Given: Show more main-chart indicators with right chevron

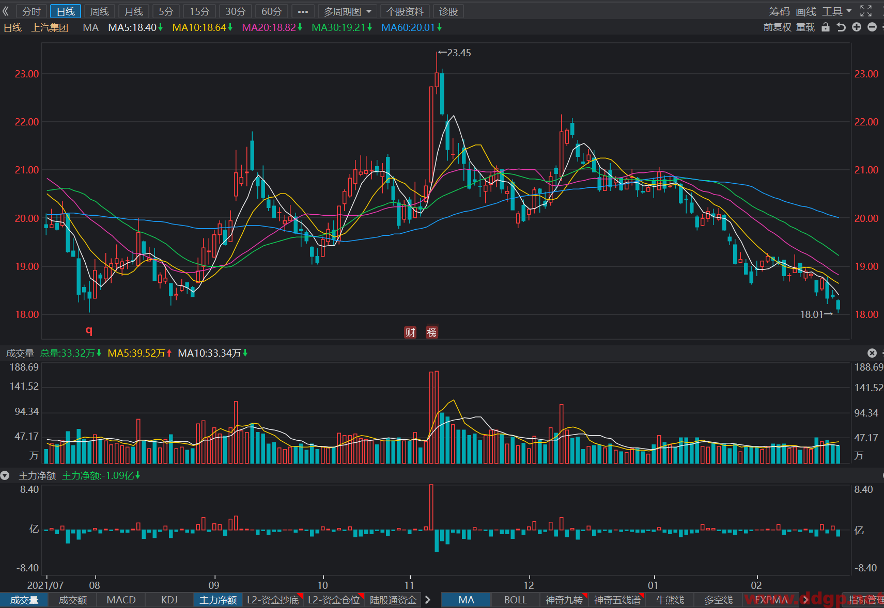Looking at the screenshot, I should click(x=806, y=600).
